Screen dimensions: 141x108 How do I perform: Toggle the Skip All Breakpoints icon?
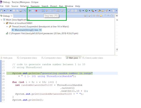click(25, 11)
